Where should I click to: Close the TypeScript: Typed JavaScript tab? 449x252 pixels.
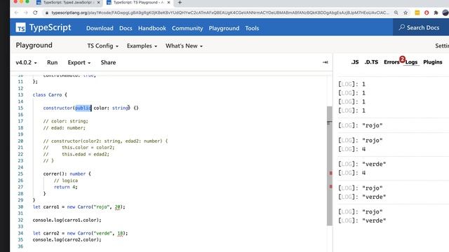[98, 3]
